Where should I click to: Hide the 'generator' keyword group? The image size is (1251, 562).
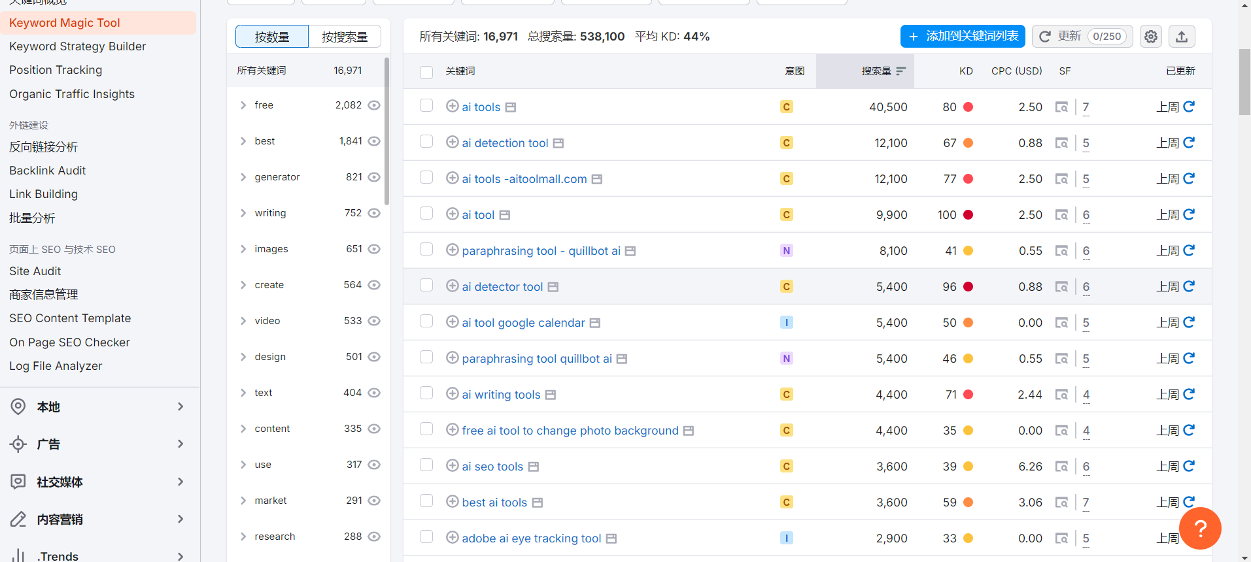click(374, 177)
